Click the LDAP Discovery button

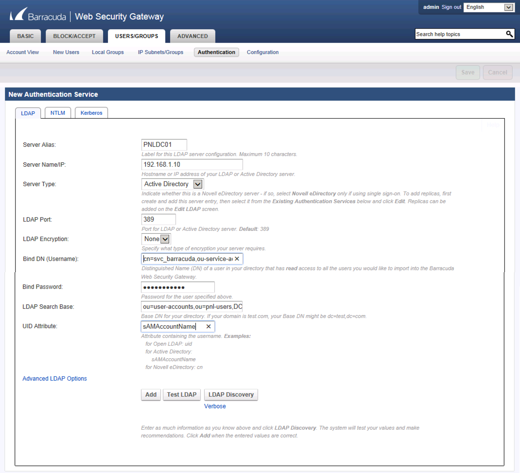pos(231,395)
